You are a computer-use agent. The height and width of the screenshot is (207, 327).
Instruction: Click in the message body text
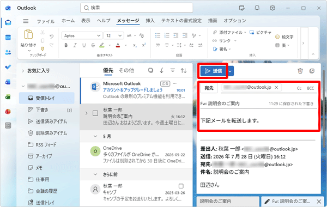[x=230, y=120]
